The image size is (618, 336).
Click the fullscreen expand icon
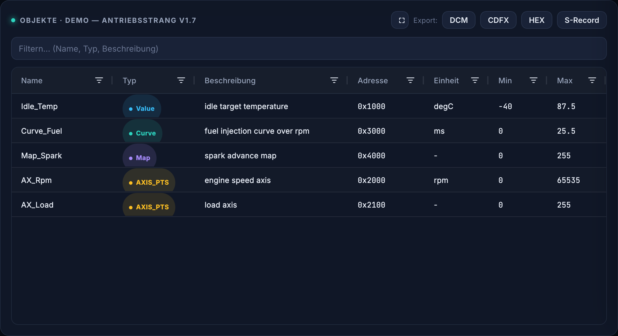[400, 20]
